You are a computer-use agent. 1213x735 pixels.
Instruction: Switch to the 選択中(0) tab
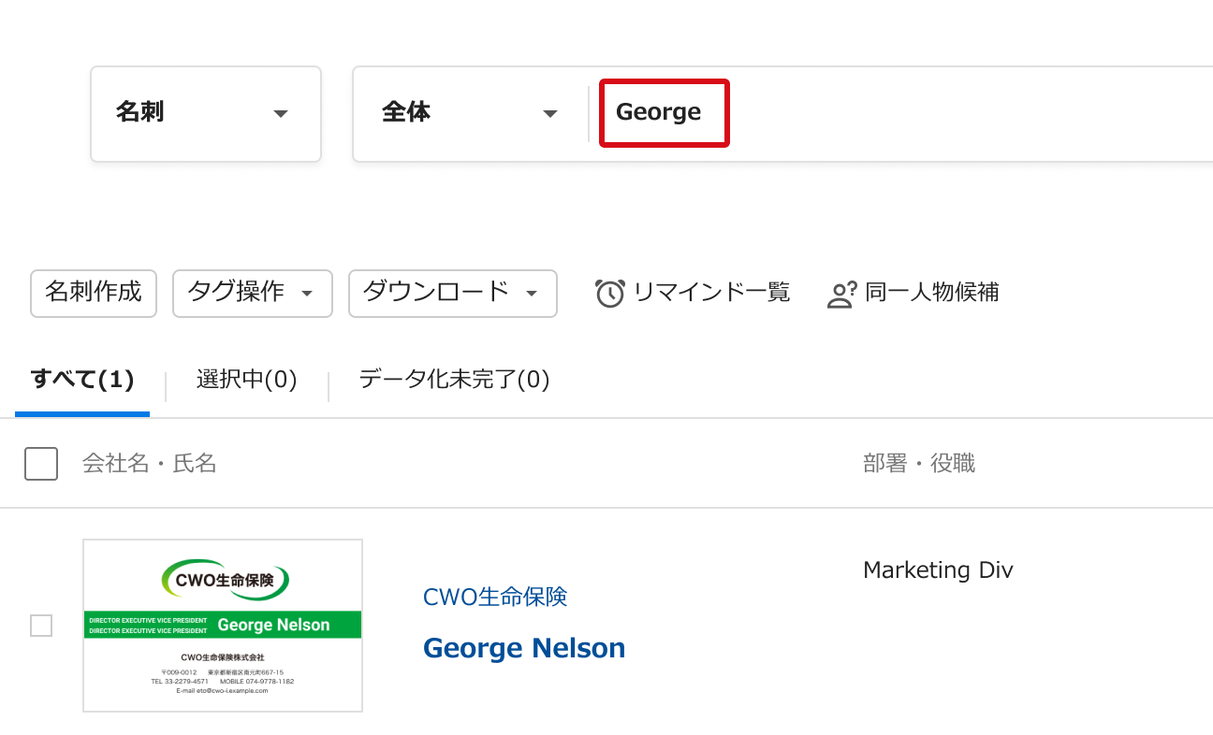[246, 380]
